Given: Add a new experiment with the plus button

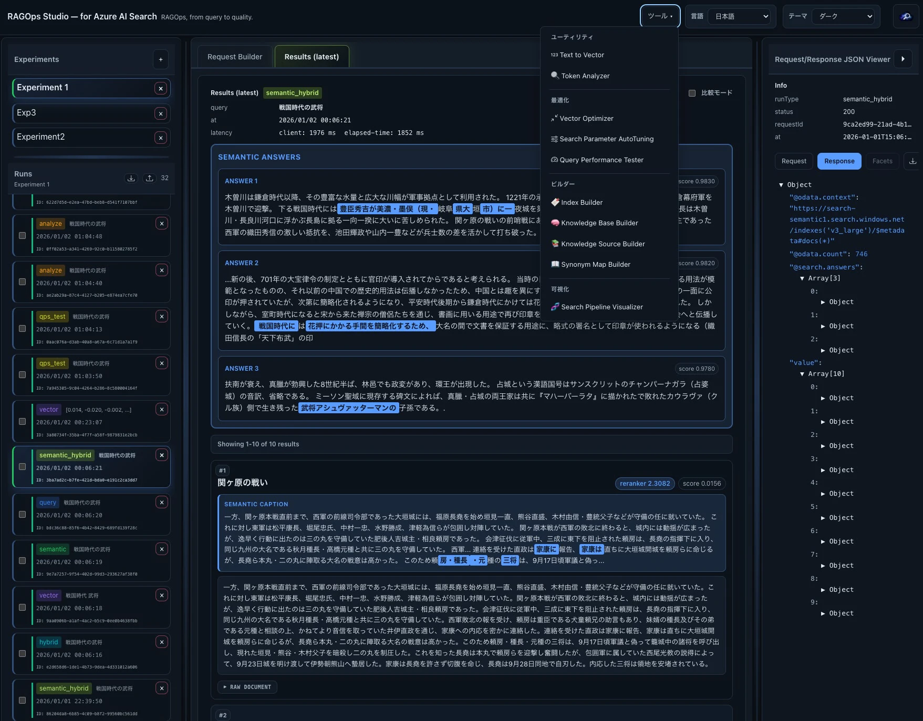Looking at the screenshot, I should pos(161,59).
